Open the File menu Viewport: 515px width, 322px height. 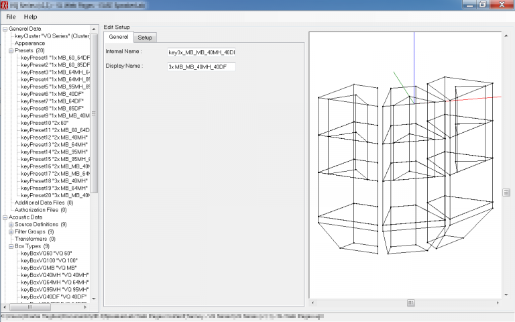click(11, 17)
